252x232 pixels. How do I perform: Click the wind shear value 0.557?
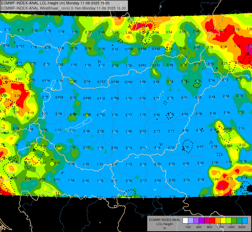(101, 82)
